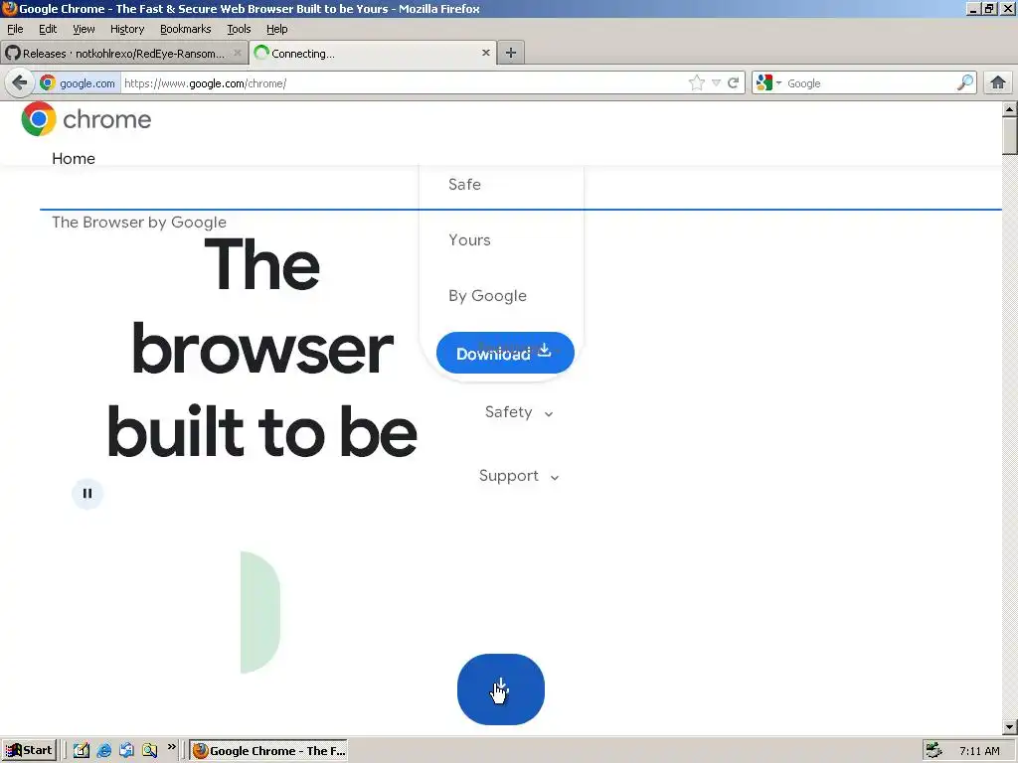Expand the Support dropdown
This screenshot has width=1018, height=763.
(519, 476)
